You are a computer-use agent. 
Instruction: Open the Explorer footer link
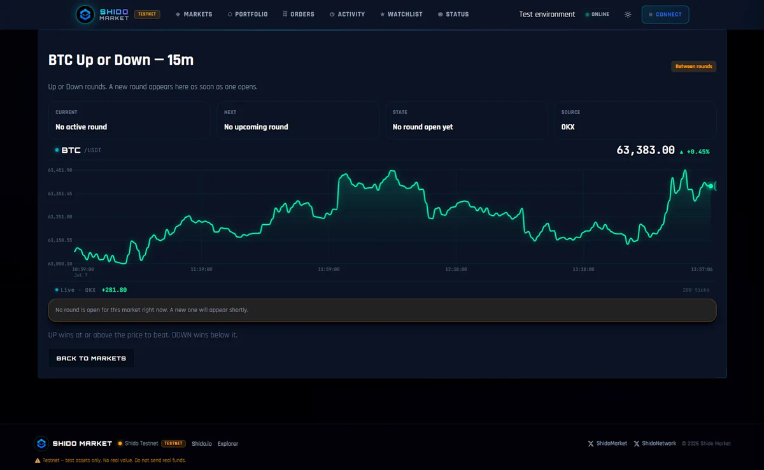click(x=228, y=443)
